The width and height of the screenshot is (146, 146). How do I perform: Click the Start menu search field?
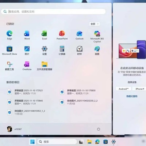[x=53, y=12]
